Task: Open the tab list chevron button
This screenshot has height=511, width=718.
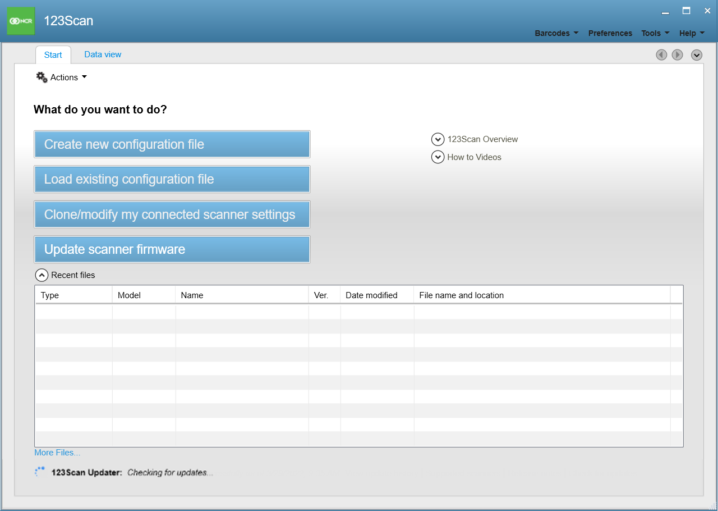Action: tap(697, 54)
